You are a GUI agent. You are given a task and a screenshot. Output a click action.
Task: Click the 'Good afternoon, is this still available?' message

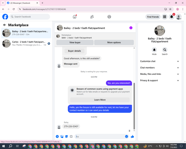(x=82, y=58)
